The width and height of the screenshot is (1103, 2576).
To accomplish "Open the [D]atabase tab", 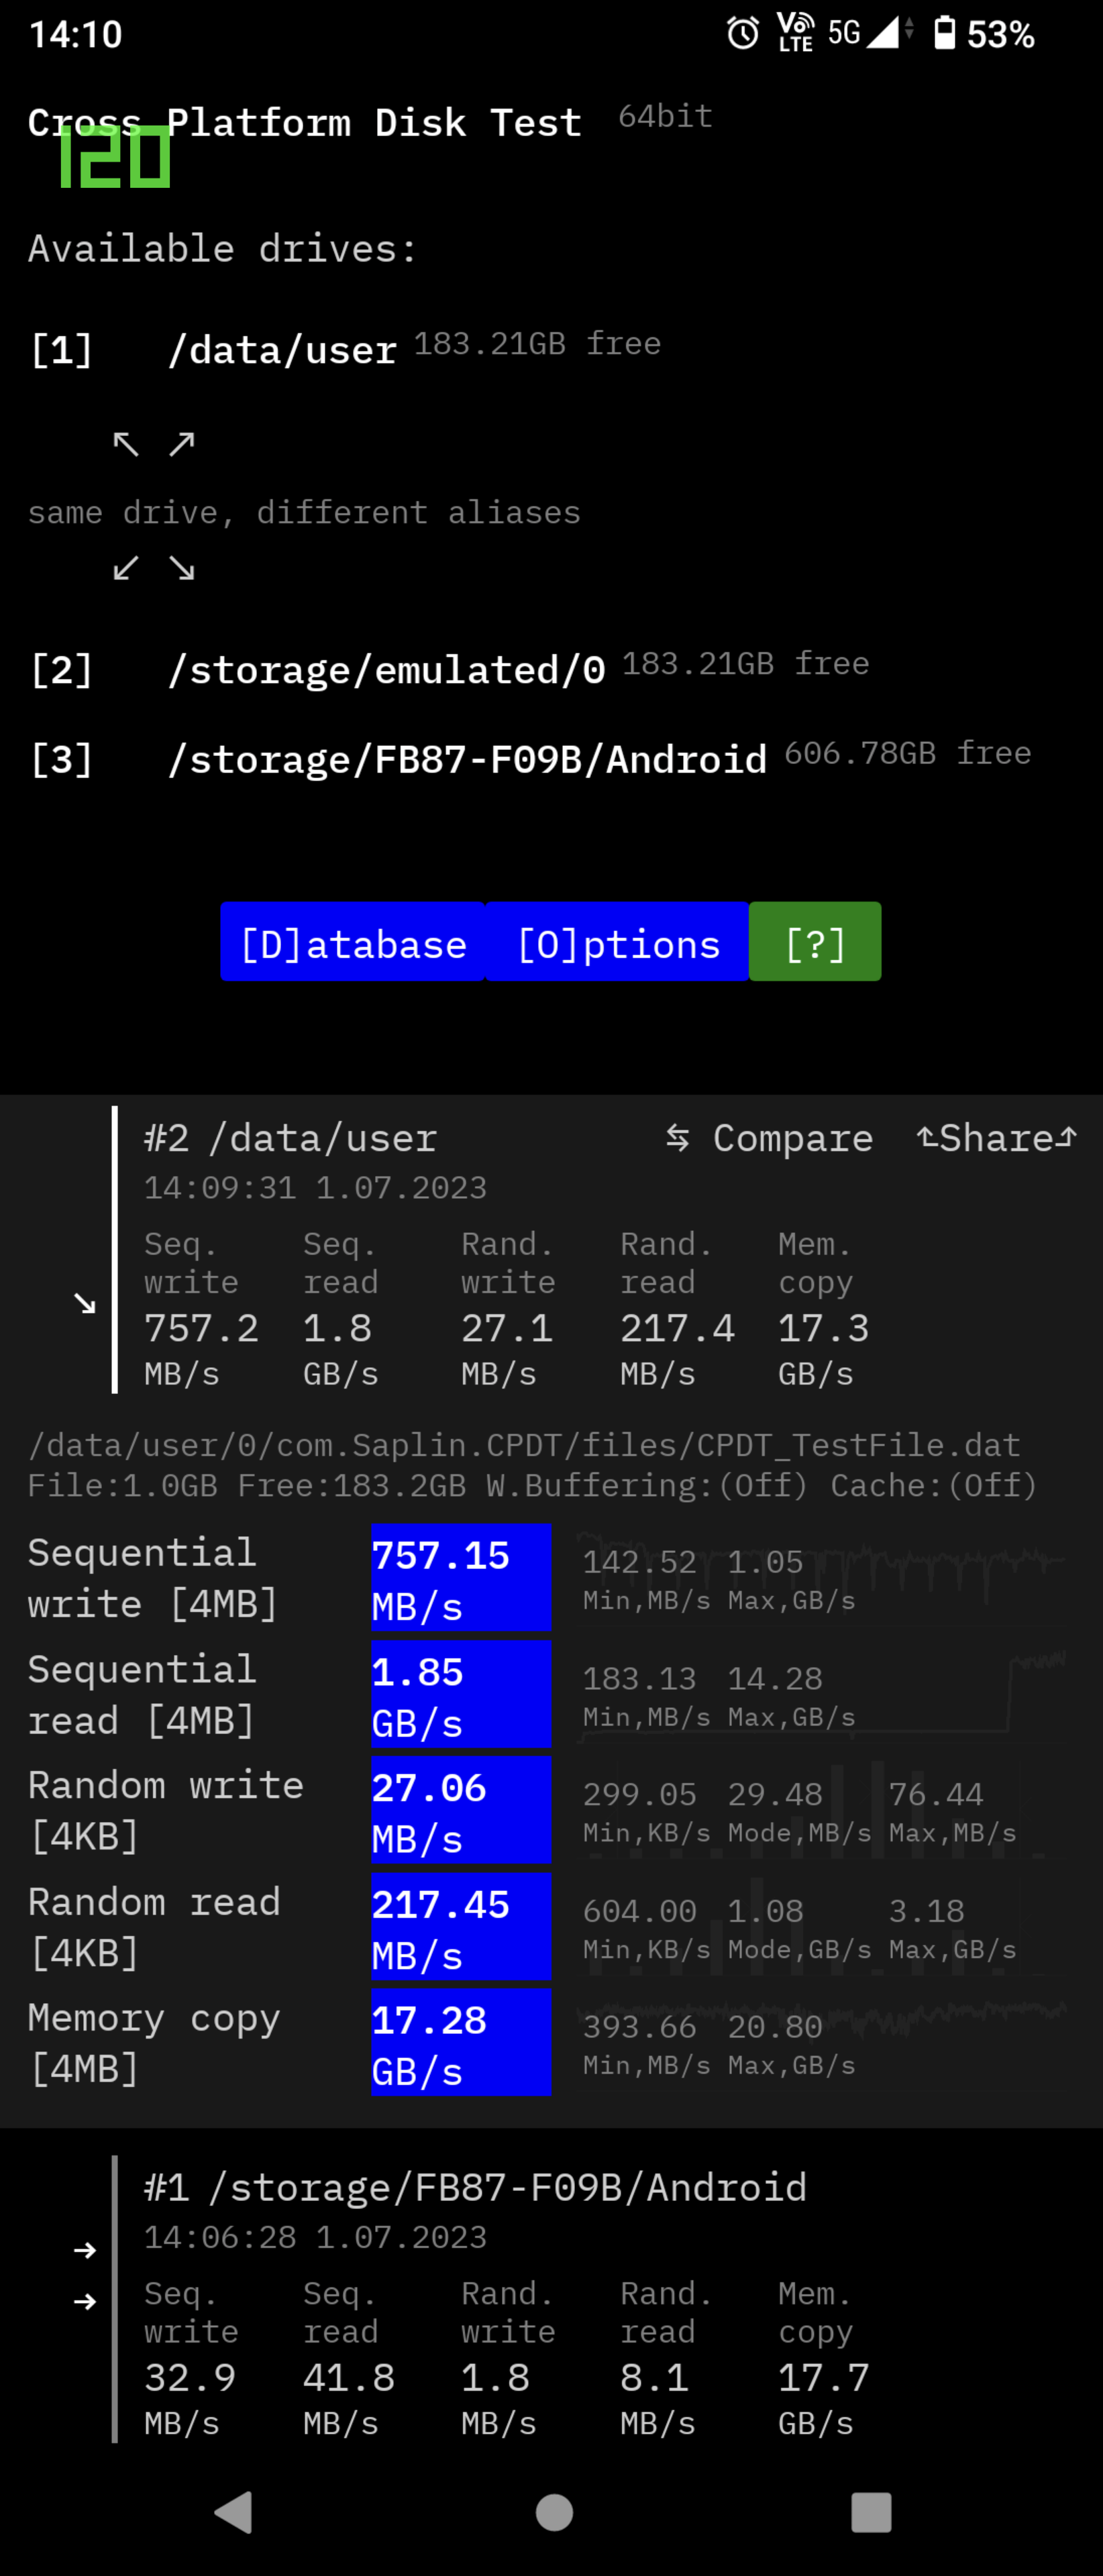I will click(353, 942).
